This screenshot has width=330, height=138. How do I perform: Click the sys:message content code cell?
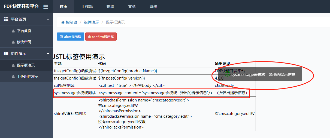156,93
